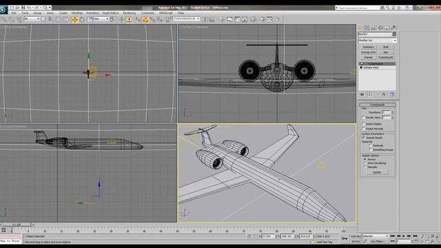Click the Select by Name icon
441x248 pixels.
point(51,19)
